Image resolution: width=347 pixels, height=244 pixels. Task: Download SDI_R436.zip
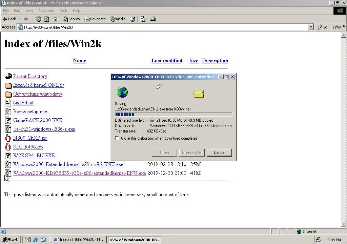(28, 147)
